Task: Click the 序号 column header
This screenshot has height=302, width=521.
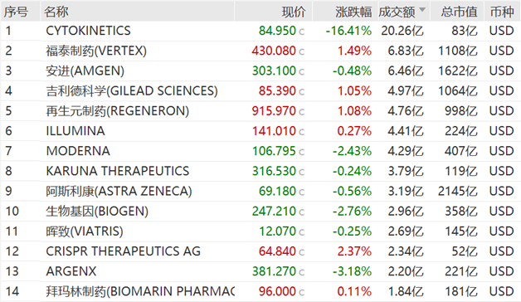Action: click(x=16, y=12)
